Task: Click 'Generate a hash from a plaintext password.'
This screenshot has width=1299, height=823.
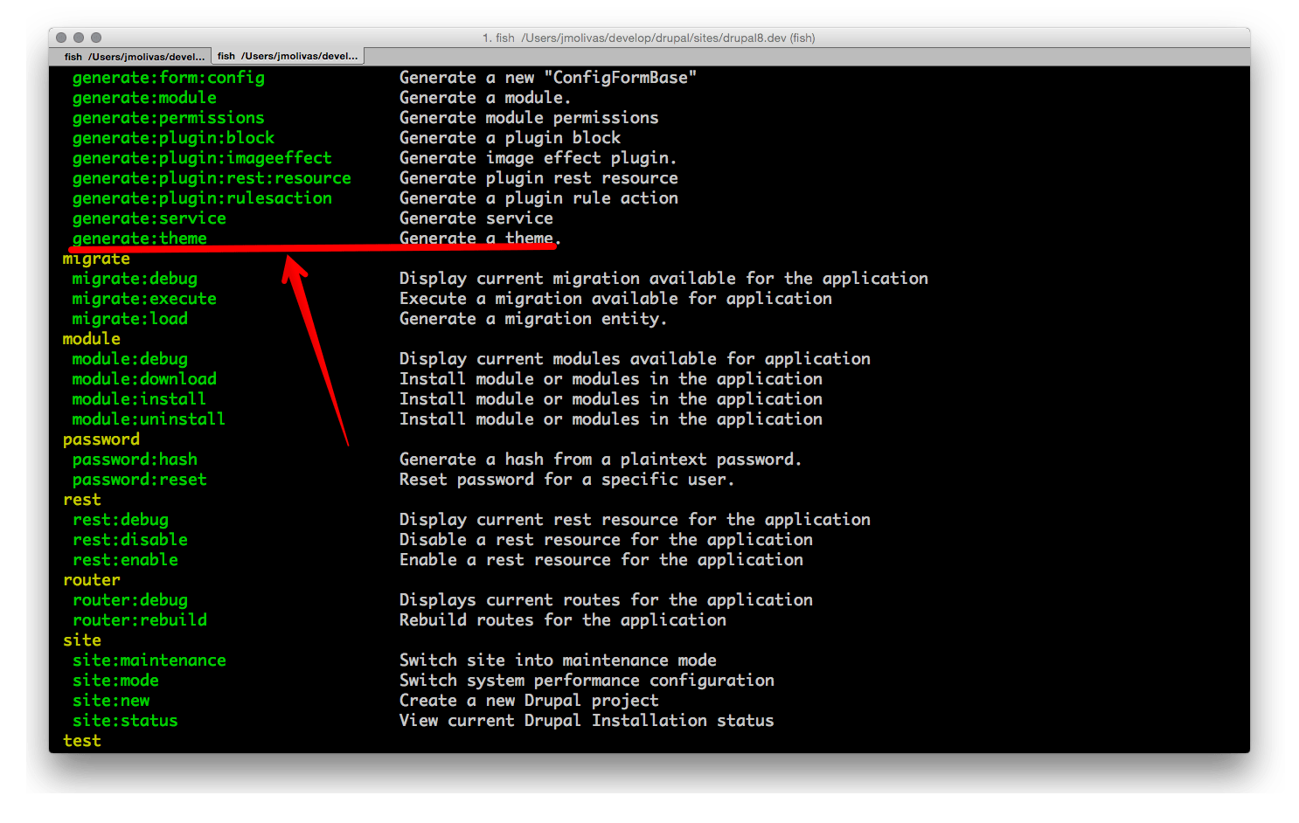Action: 601,460
